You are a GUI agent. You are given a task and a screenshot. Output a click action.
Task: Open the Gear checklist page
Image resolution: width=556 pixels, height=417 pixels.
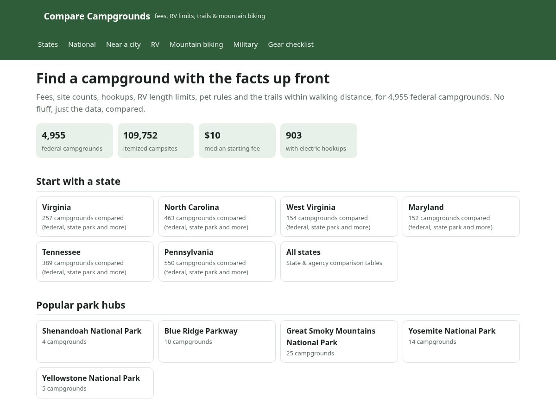click(291, 44)
